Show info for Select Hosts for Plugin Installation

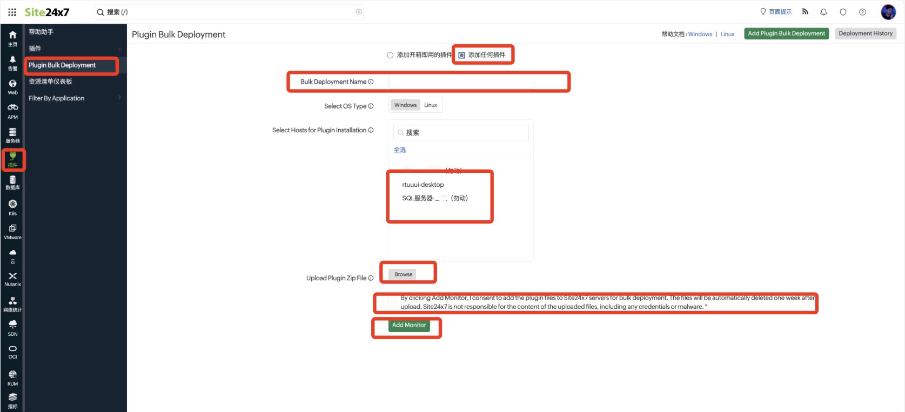point(371,130)
